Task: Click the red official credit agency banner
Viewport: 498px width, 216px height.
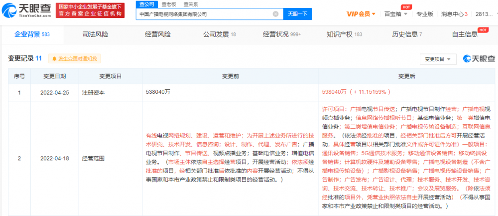Action: click(90, 10)
